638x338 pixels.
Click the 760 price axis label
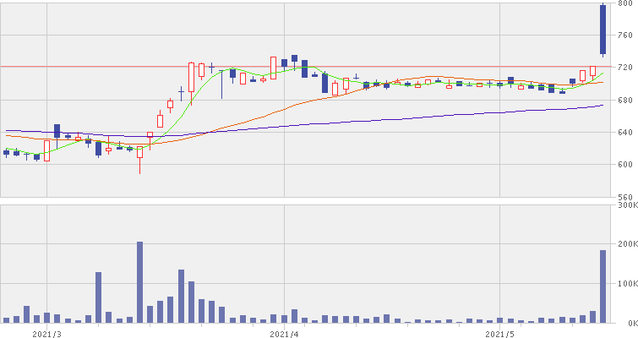(626, 35)
